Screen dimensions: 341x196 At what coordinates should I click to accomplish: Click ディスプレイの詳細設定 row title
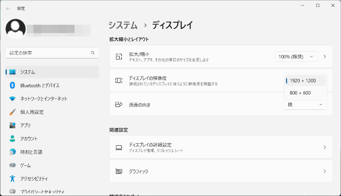click(x=150, y=145)
